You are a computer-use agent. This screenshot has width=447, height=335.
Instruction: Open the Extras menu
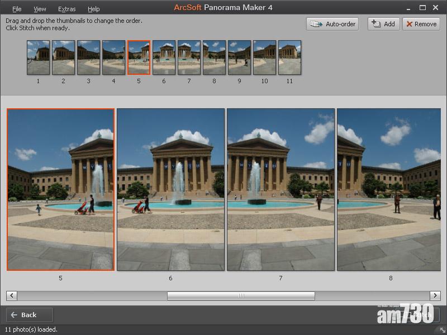pyautogui.click(x=66, y=9)
